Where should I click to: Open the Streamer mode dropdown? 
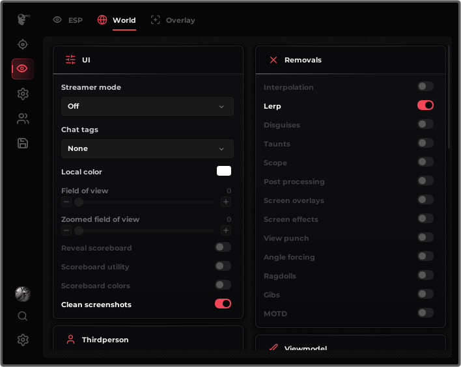147,106
